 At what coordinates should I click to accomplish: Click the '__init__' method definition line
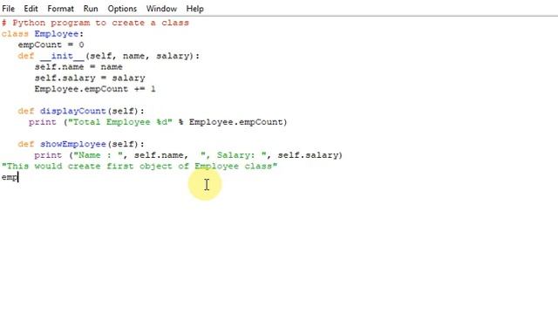pyautogui.click(x=109, y=56)
